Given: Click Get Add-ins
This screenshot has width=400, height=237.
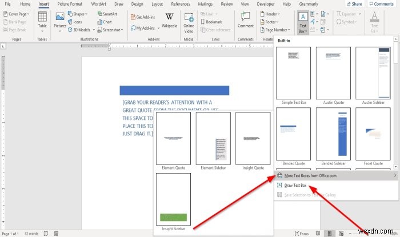Looking at the screenshot, I should [143, 17].
